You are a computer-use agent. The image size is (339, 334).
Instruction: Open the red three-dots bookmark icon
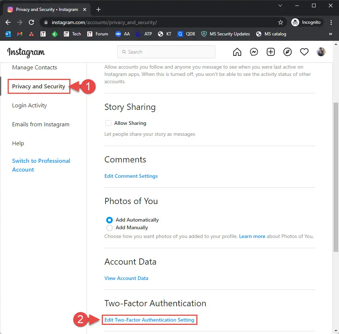pos(31,34)
